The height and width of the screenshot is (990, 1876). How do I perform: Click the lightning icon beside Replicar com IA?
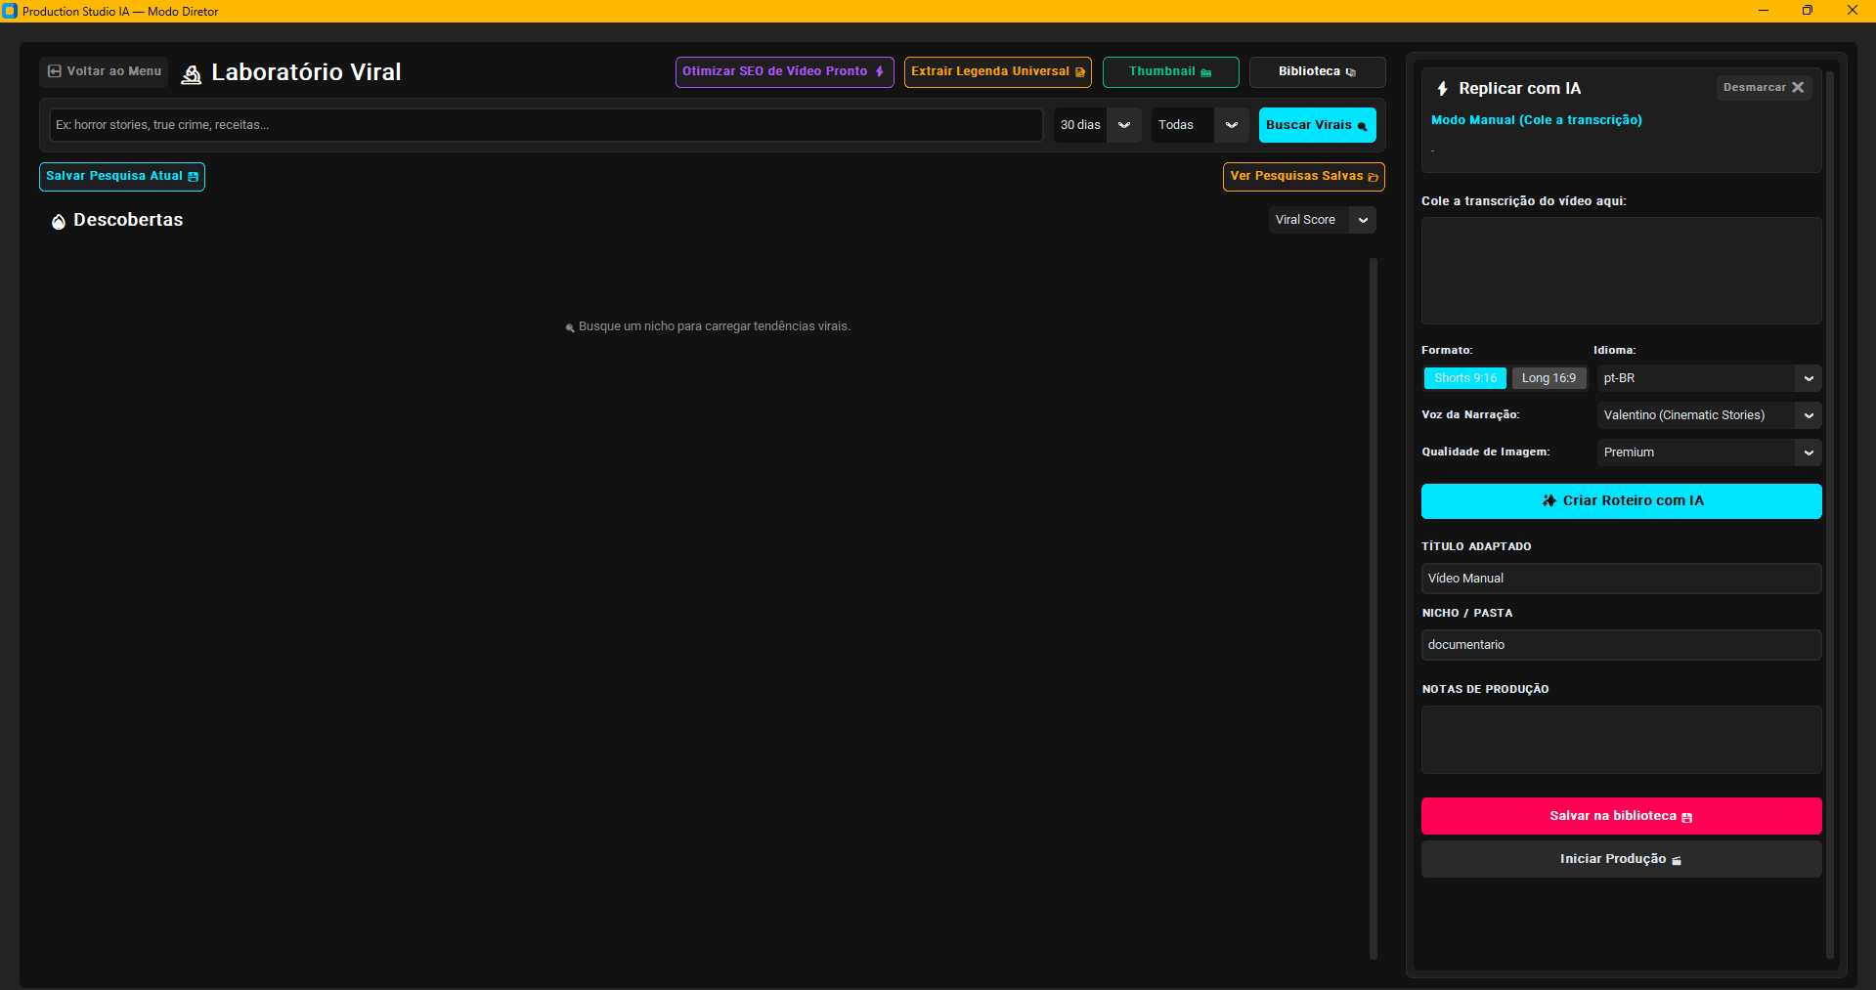(x=1443, y=89)
